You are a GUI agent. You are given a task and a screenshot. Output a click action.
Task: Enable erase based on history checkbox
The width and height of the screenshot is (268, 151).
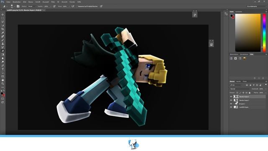[77, 6]
